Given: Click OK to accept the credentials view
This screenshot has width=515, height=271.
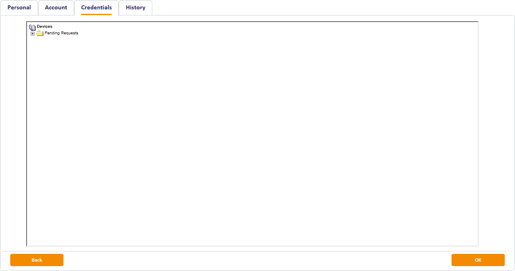Looking at the screenshot, I should coord(478,260).
